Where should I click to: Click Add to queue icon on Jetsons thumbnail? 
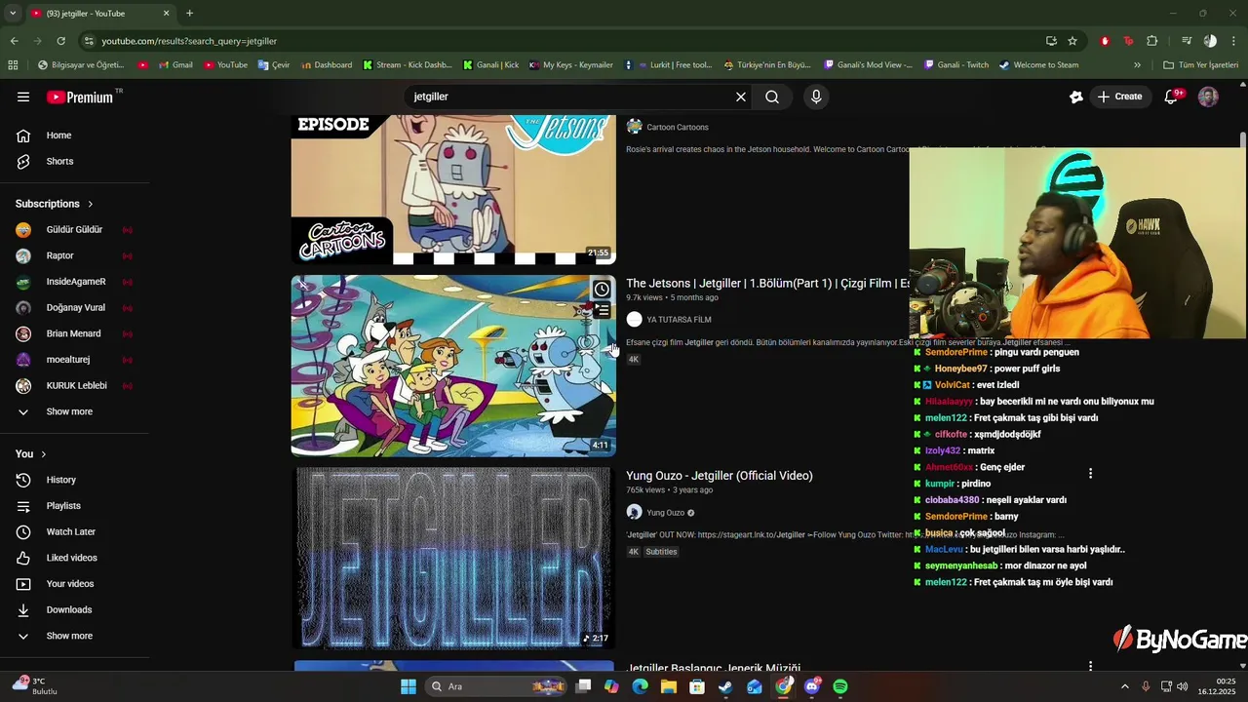tap(602, 311)
